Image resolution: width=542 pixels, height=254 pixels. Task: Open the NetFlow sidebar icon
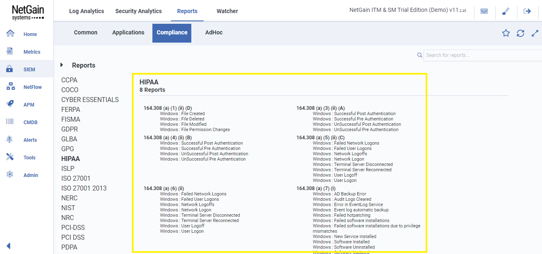click(11, 86)
